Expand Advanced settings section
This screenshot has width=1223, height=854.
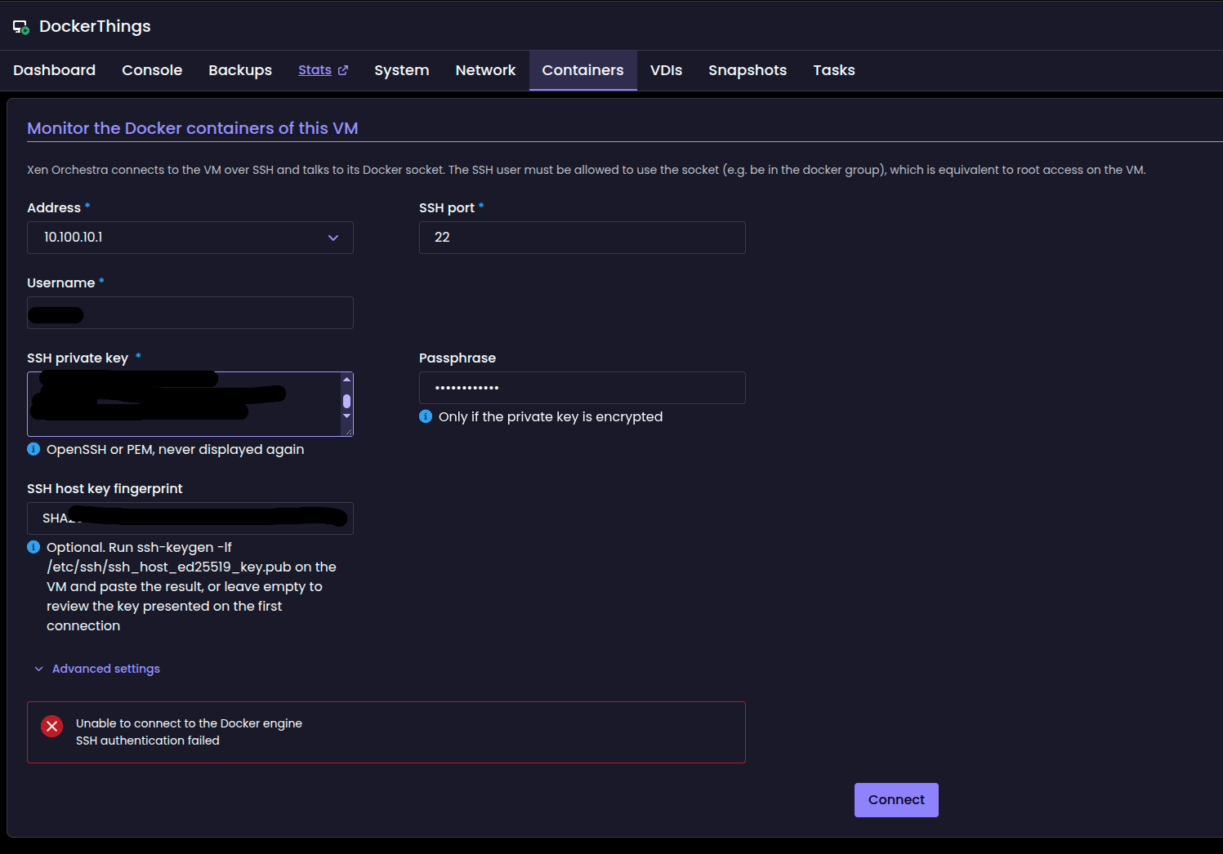pos(97,669)
